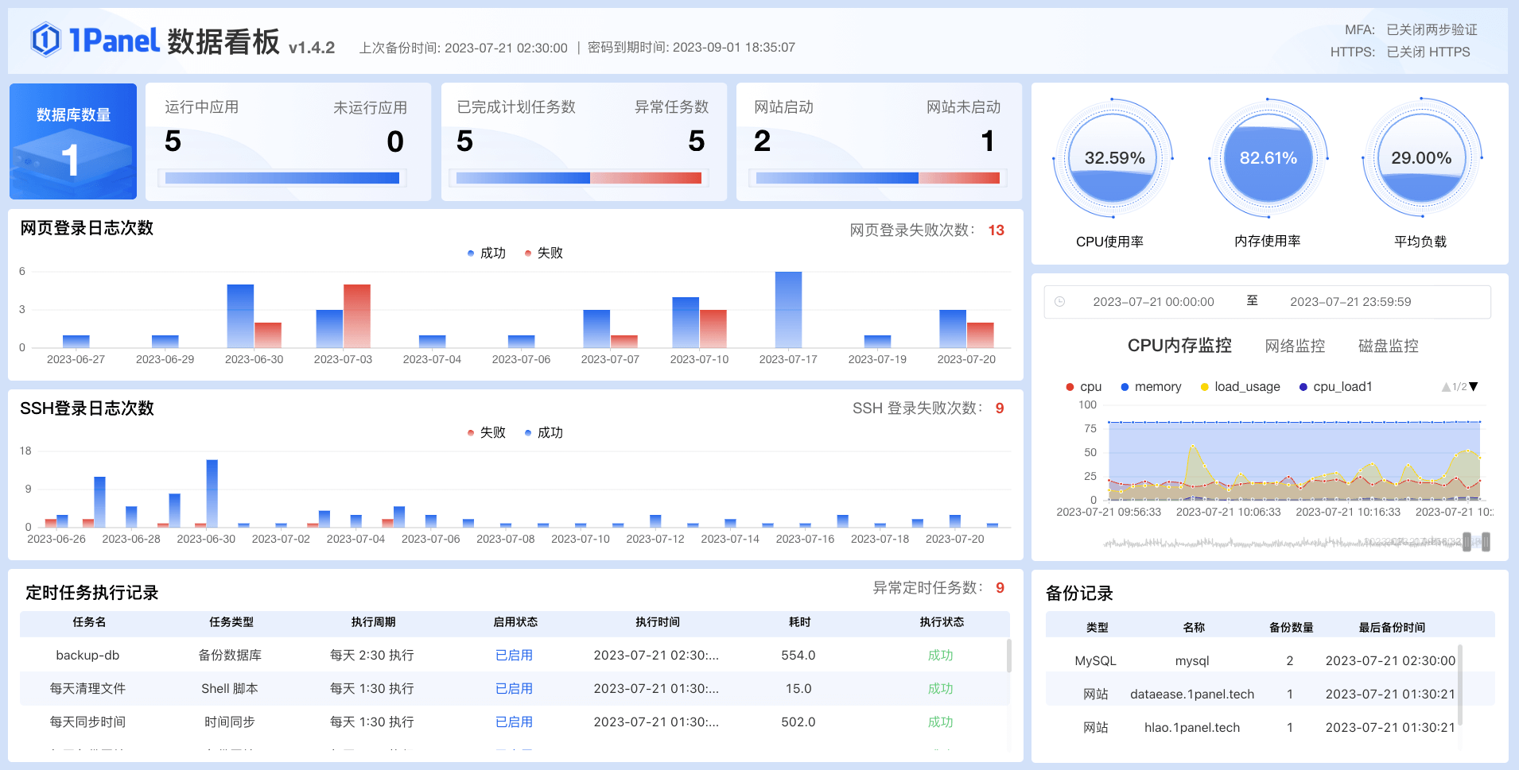
Task: Click the memory usage 82.61% gauge
Action: point(1268,158)
